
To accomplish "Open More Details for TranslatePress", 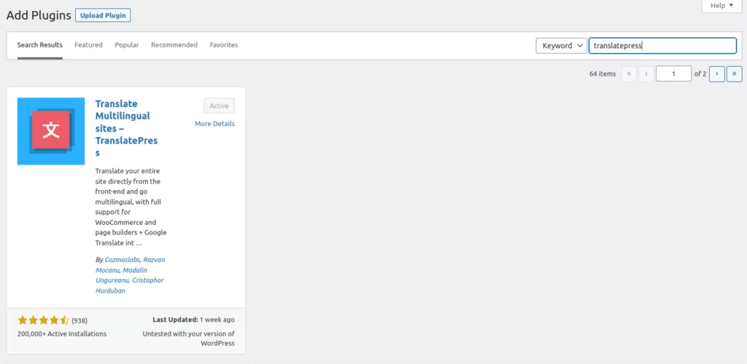I will (x=215, y=124).
